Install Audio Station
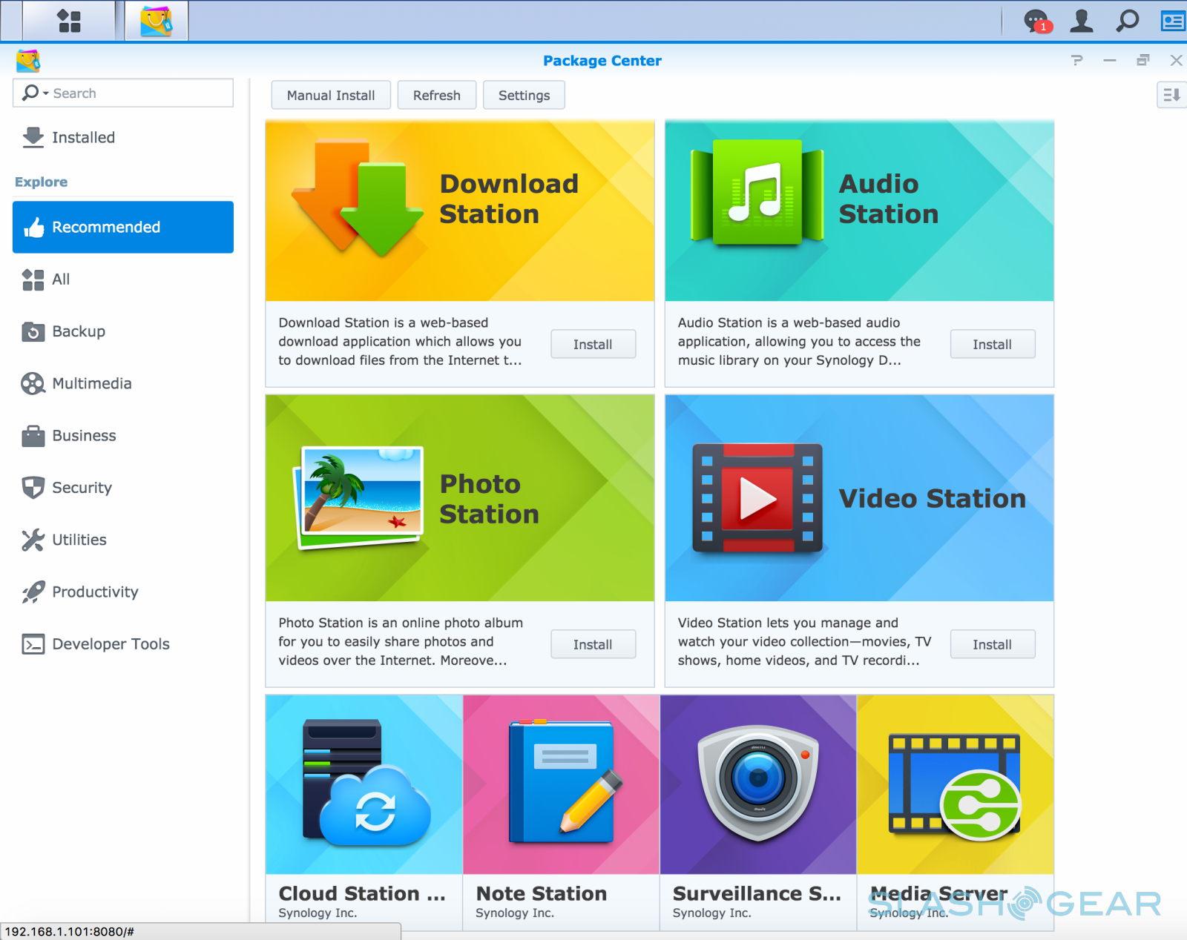This screenshot has height=940, width=1187. tap(992, 344)
